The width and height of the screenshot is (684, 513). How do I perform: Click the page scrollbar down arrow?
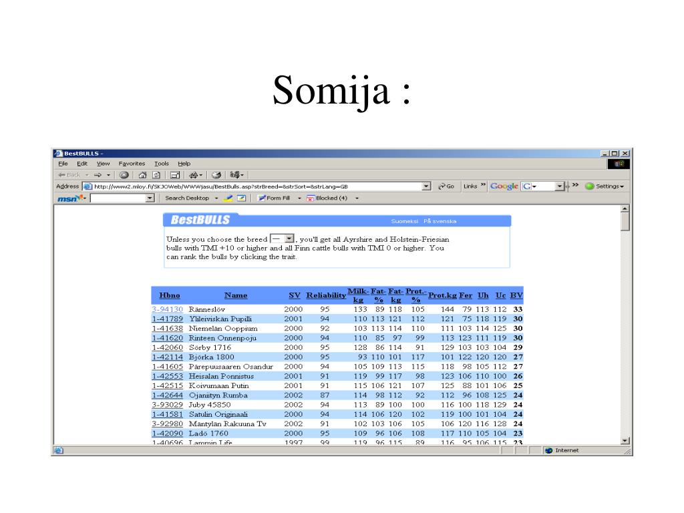pos(625,441)
